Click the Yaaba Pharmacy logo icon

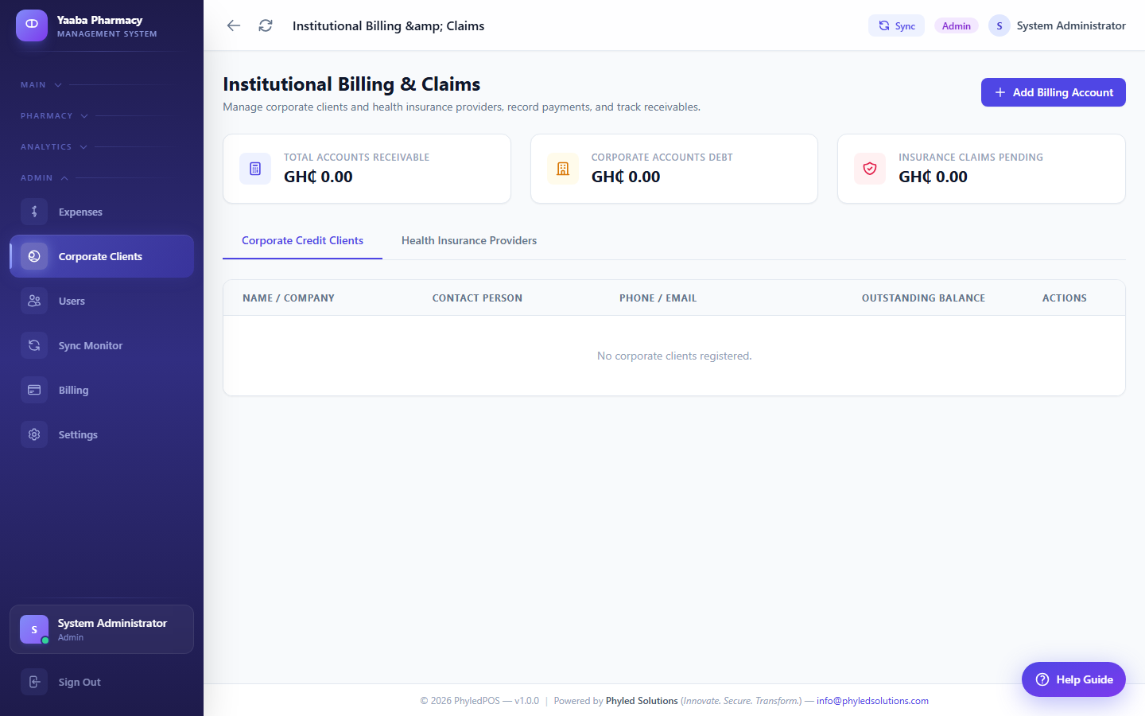coord(32,25)
